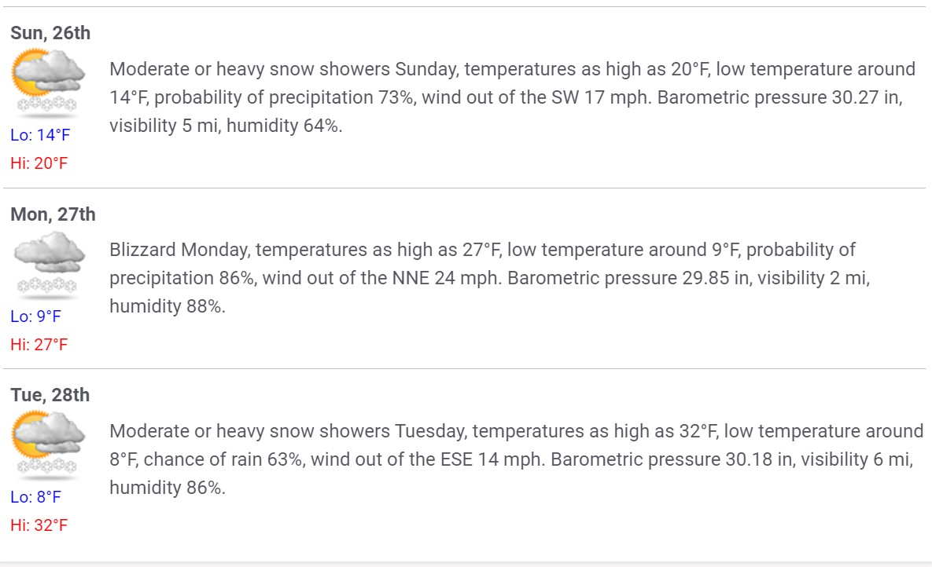Click the Tuesday snow showers description
Image resolution: width=932 pixels, height=567 pixels.
(x=517, y=459)
